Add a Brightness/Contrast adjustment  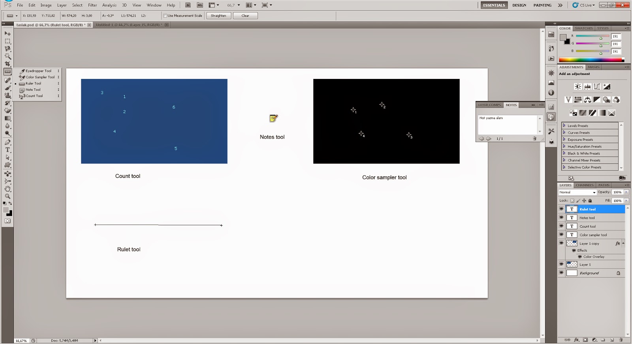tap(578, 86)
